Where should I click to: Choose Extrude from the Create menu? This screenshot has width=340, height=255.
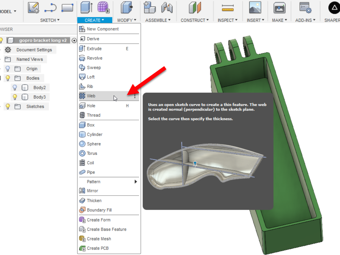pyautogui.click(x=94, y=48)
